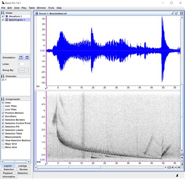185x179 pixels.
Task: Disable the Axes component
Action: coord(3,102)
